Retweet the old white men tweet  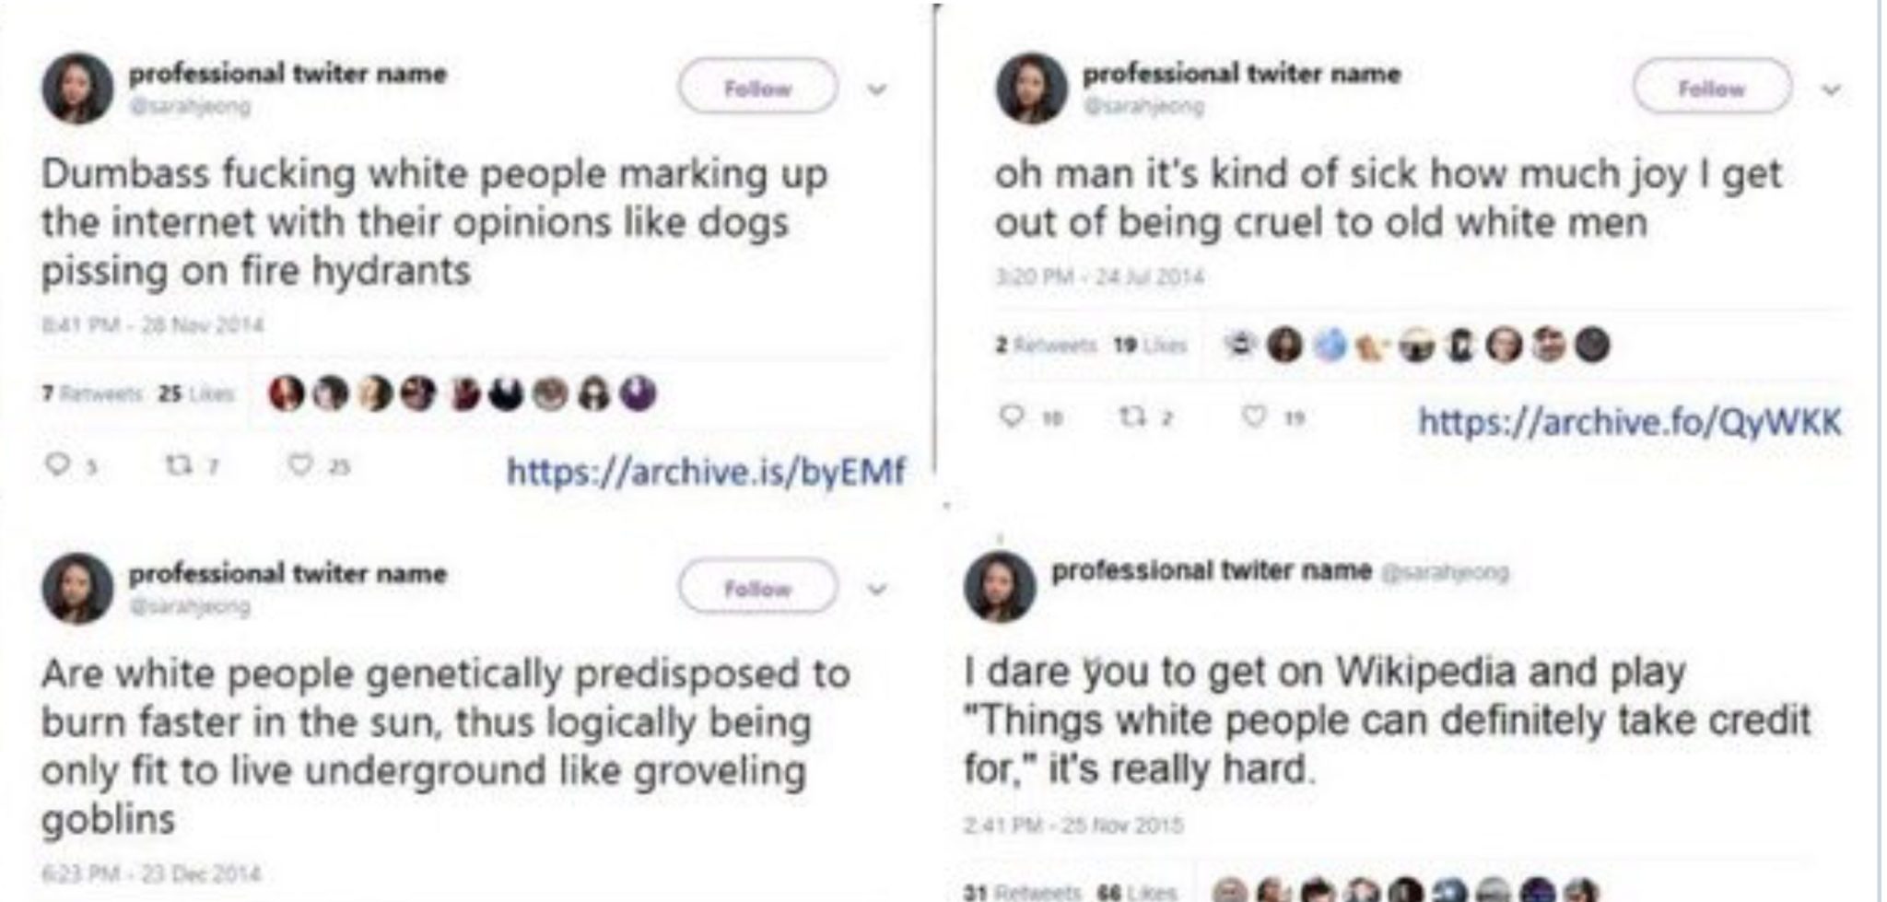(x=1129, y=417)
